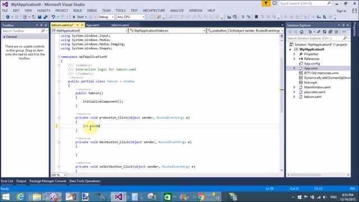Toggle auto-hide pin on Solution Explorer
The width and height of the screenshot is (359, 202).
click(x=343, y=25)
